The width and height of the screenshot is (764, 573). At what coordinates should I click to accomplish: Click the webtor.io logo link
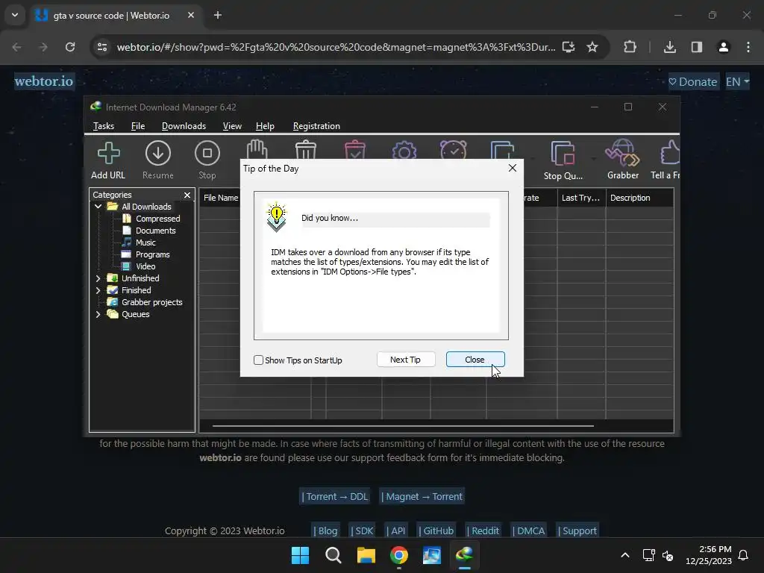[x=44, y=81]
